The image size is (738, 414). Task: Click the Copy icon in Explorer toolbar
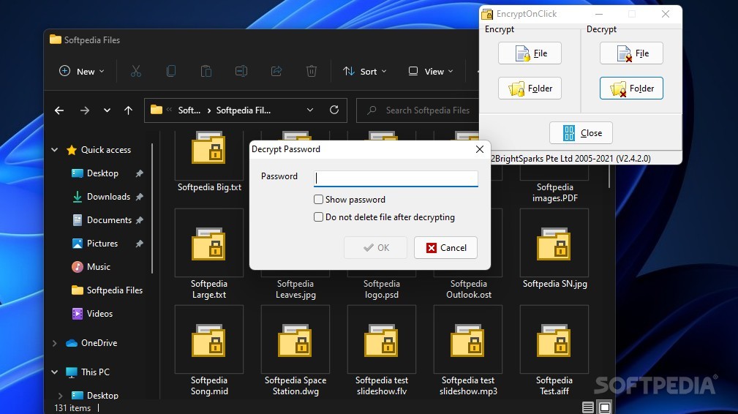click(171, 72)
